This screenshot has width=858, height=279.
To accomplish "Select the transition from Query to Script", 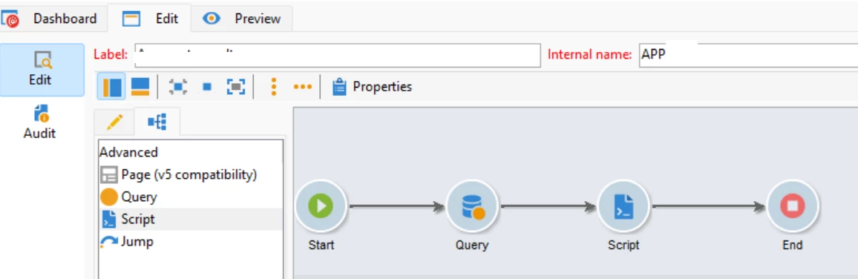I will [548, 206].
